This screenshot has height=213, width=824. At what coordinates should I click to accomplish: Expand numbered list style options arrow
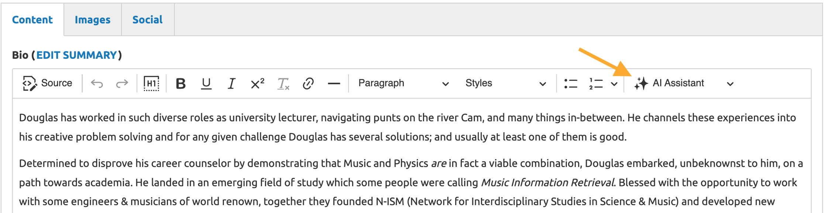tap(614, 84)
